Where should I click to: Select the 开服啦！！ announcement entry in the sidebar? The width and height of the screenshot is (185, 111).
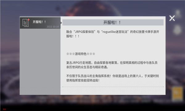[x=40, y=23]
